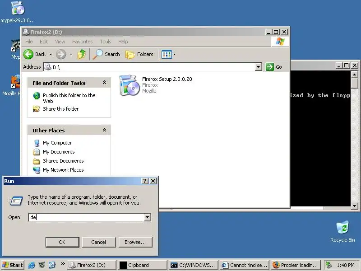
Task: Open the Search pane in Explorer
Action: pyautogui.click(x=106, y=54)
